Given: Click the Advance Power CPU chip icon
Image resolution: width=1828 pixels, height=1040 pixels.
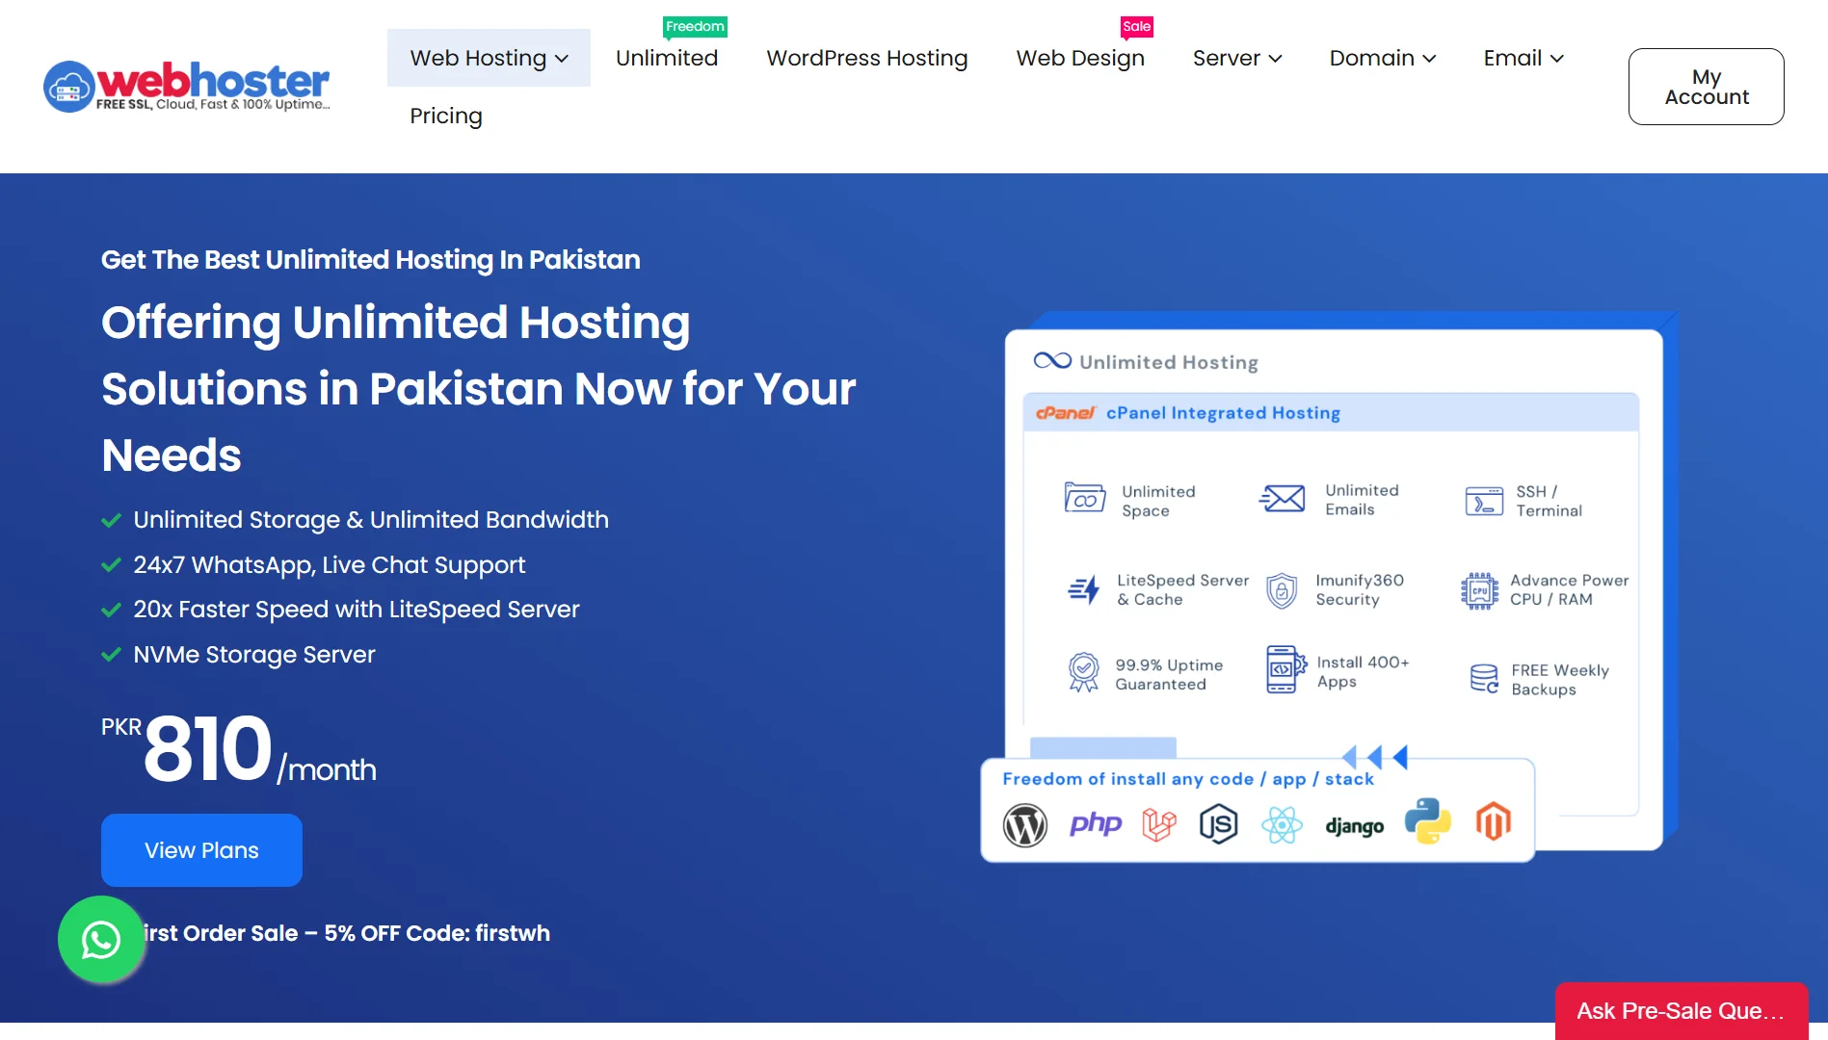Looking at the screenshot, I should 1479,590.
